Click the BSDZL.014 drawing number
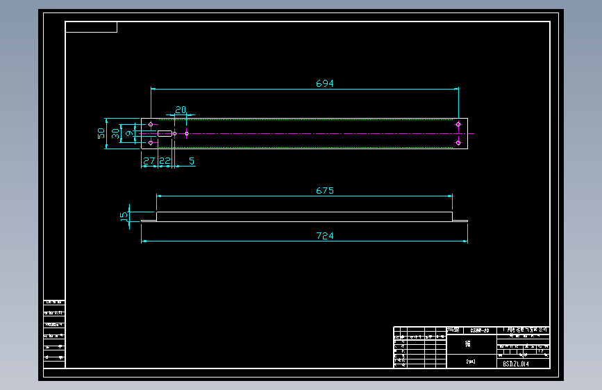This screenshot has width=602, height=390. click(x=516, y=364)
